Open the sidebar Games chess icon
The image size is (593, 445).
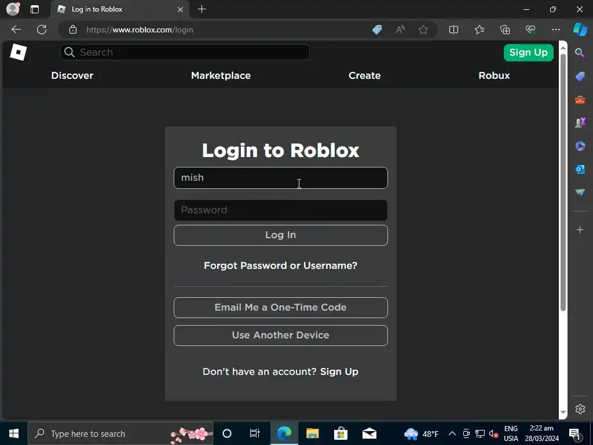580,123
